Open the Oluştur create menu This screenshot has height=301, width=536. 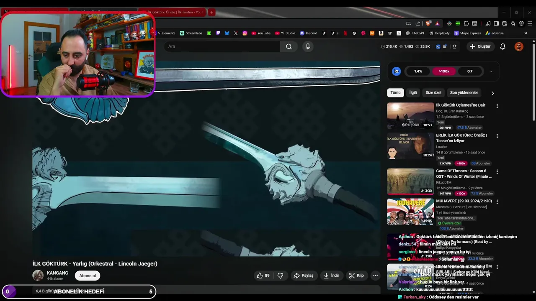(x=480, y=46)
